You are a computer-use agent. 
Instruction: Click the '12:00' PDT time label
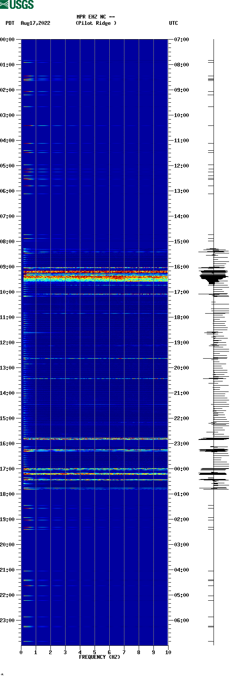click(7, 343)
